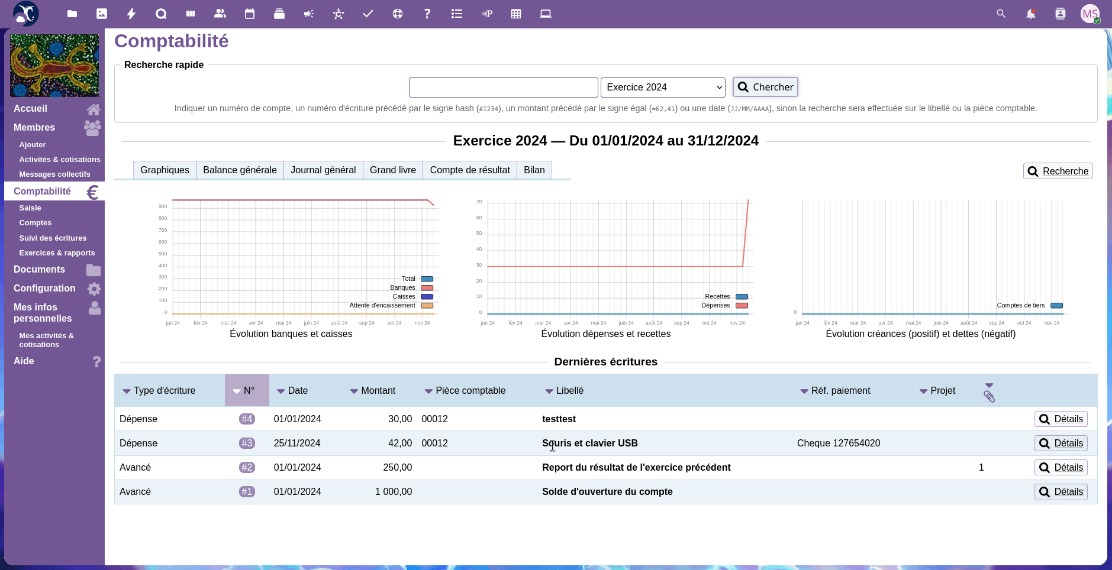Expand the Exercice 2024 dropdown
This screenshot has height=570, width=1112.
(663, 88)
